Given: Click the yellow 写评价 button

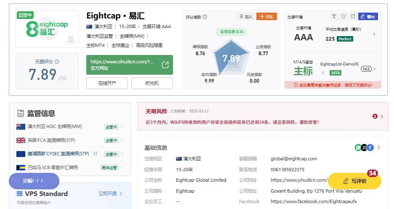Looking at the screenshot, I should point(354,181).
